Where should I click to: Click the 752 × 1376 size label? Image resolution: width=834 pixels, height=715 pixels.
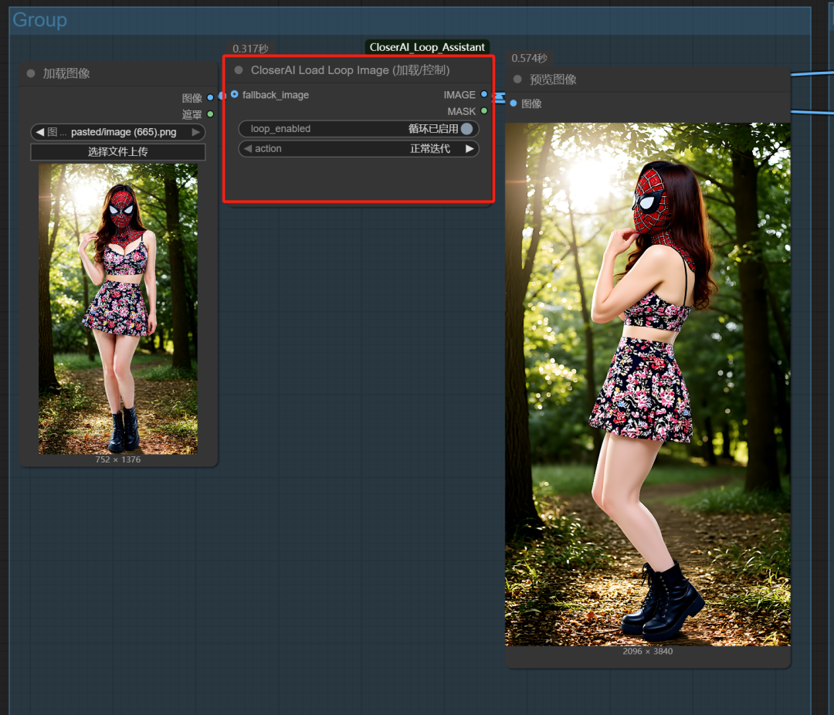click(x=118, y=459)
